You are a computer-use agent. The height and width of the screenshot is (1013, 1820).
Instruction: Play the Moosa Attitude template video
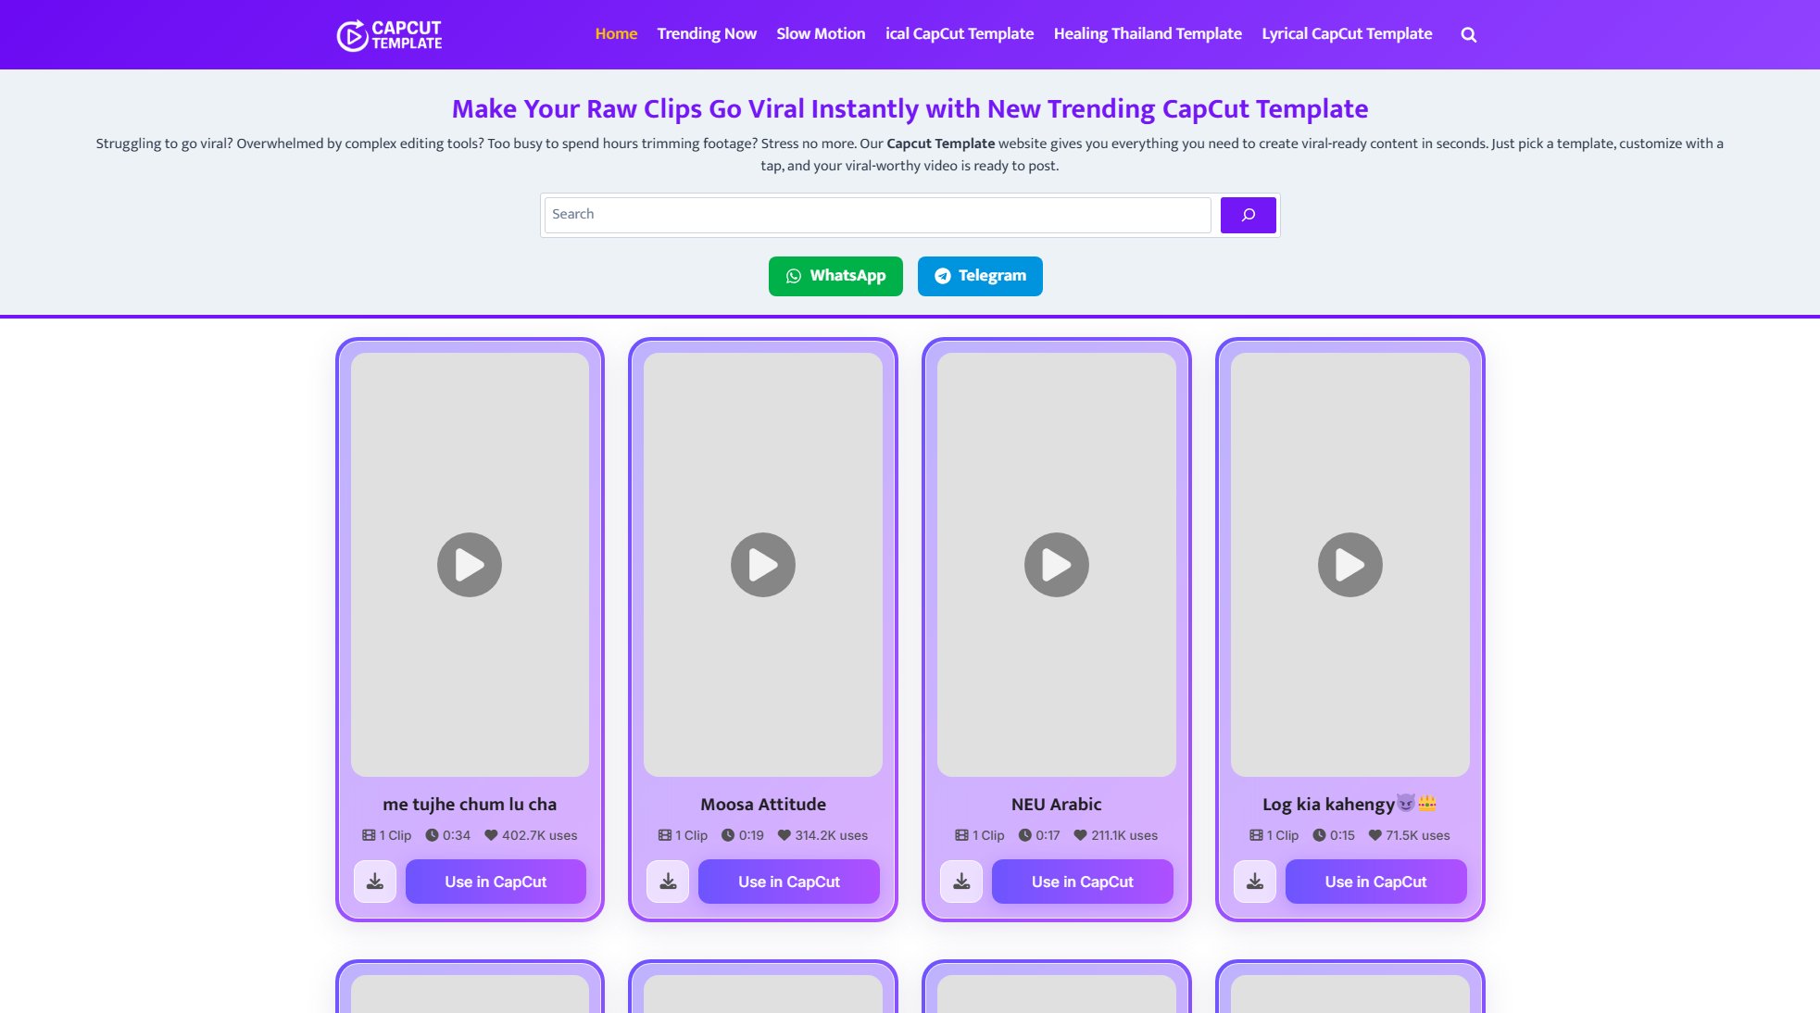click(x=763, y=565)
